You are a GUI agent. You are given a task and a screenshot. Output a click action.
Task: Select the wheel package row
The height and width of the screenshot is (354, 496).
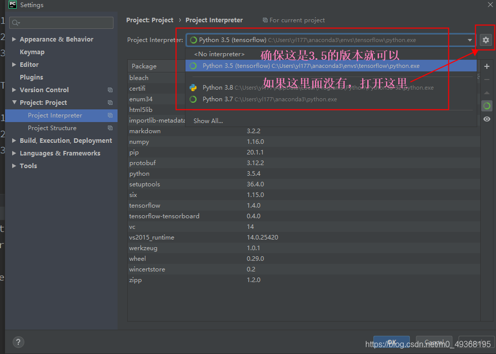[304, 259]
